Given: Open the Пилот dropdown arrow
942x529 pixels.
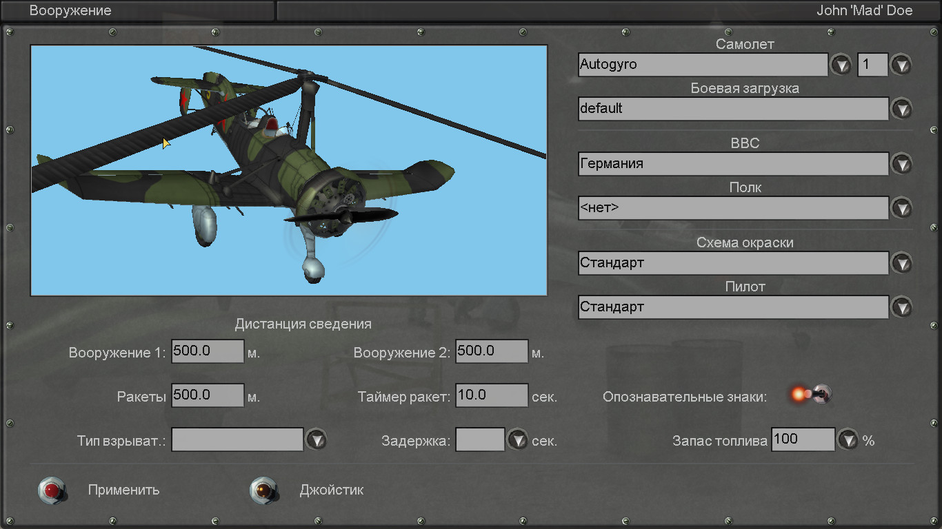Looking at the screenshot, I should (901, 307).
